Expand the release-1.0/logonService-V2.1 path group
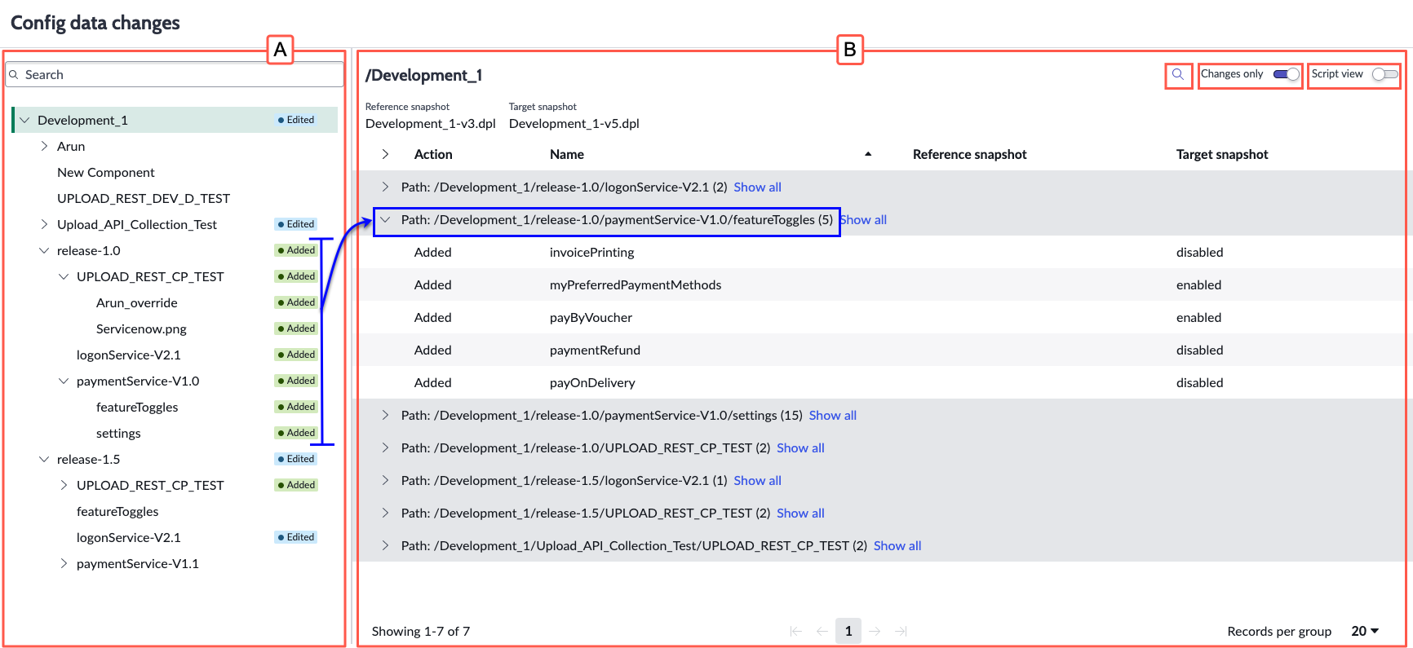Image resolution: width=1413 pixels, height=648 pixels. 385,187
